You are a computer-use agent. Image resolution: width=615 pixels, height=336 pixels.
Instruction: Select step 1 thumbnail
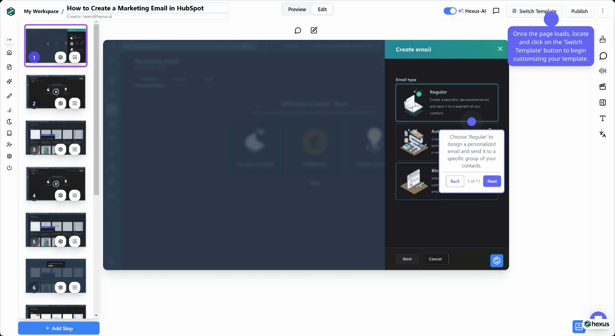pyautogui.click(x=56, y=46)
